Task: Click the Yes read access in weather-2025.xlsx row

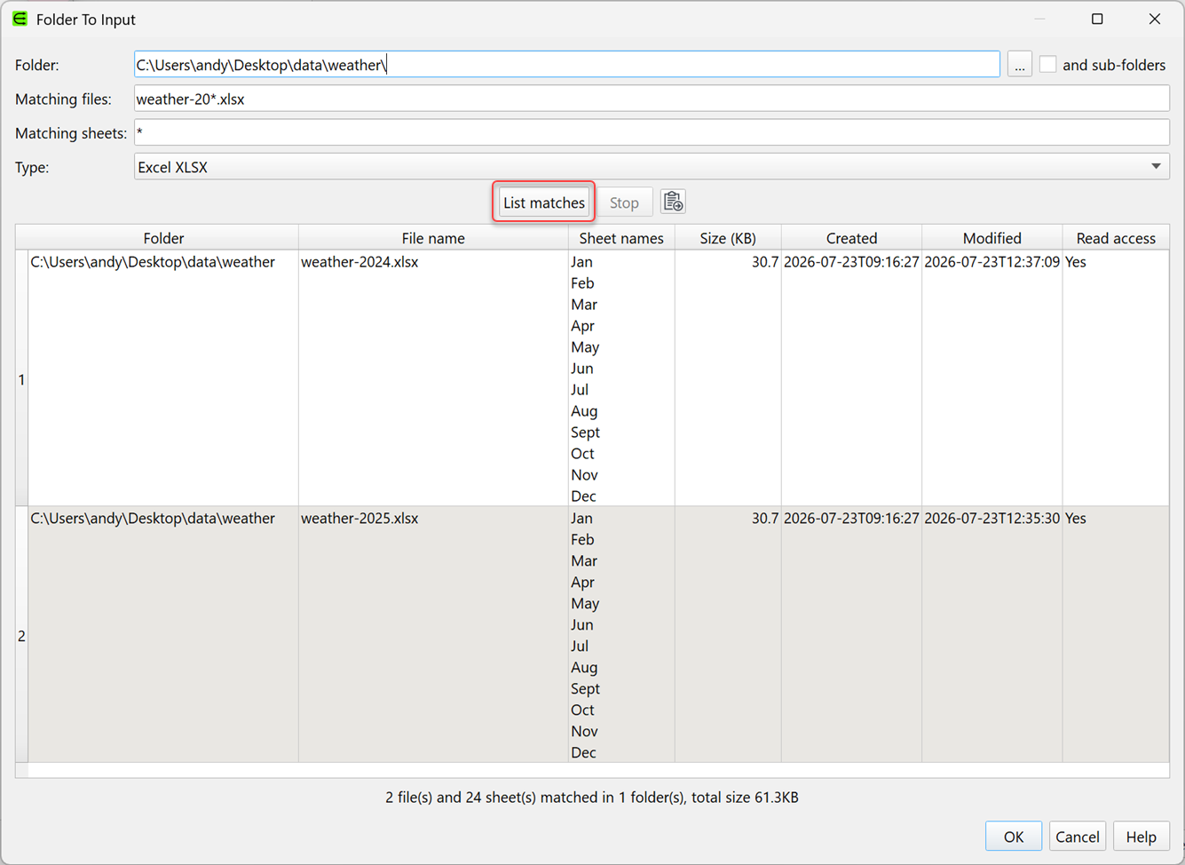Action: (x=1075, y=519)
